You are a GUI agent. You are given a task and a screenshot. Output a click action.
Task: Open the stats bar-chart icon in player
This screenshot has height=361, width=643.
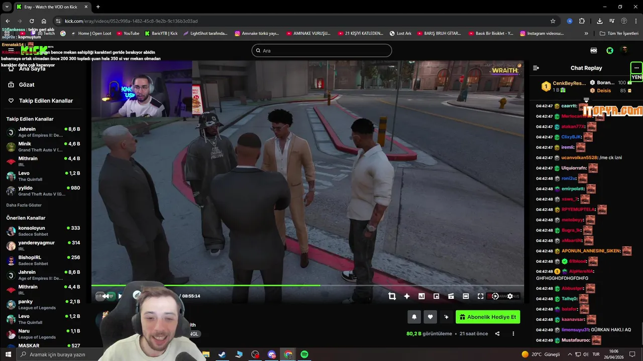click(x=421, y=296)
